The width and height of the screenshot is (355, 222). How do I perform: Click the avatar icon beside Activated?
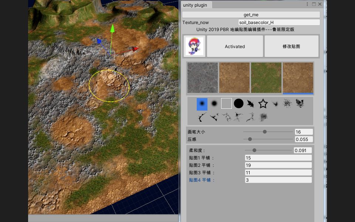tap(194, 46)
